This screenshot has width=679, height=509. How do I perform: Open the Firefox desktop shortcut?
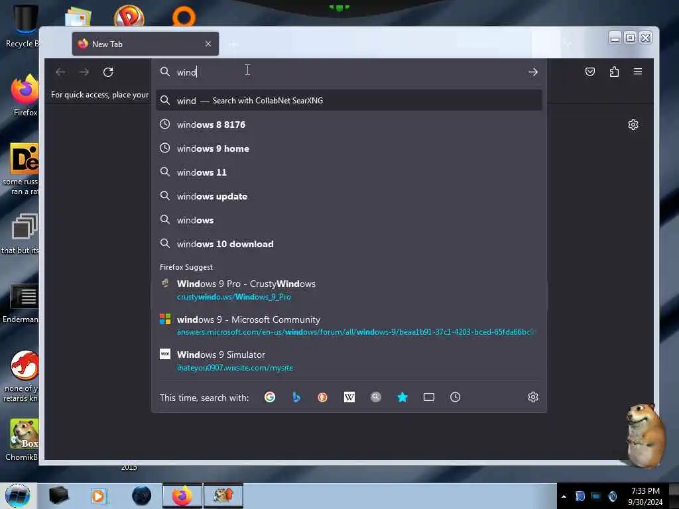25,95
